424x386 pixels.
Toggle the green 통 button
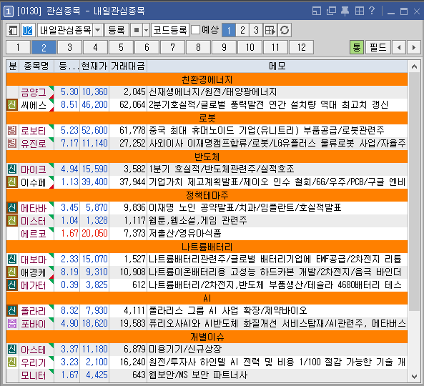357,48
